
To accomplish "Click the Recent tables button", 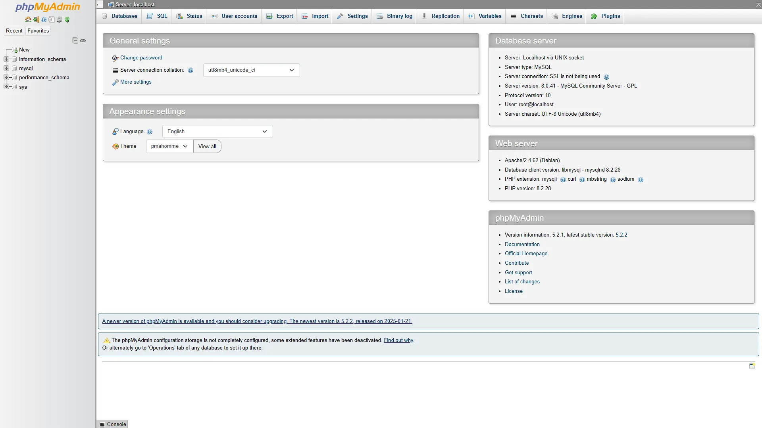I will [14, 31].
